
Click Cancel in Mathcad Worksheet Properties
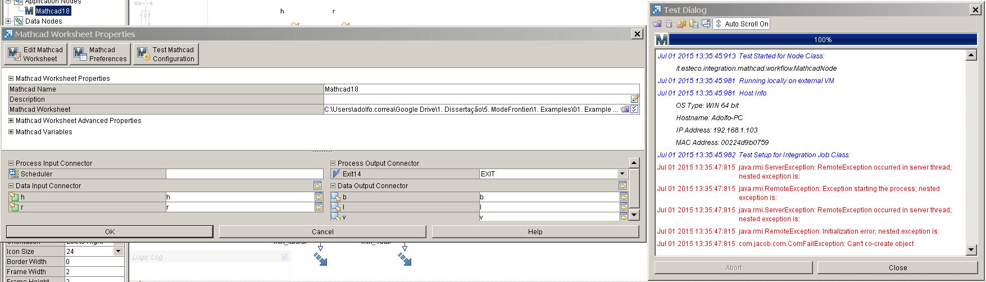322,231
